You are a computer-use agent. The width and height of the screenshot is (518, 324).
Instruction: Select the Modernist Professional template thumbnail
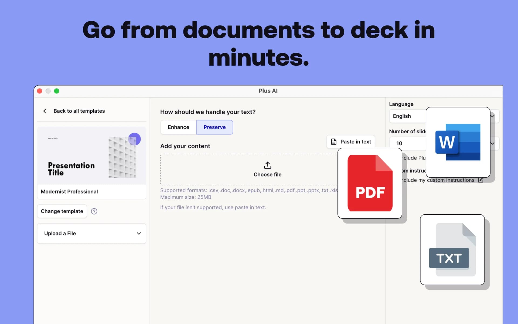click(91, 156)
